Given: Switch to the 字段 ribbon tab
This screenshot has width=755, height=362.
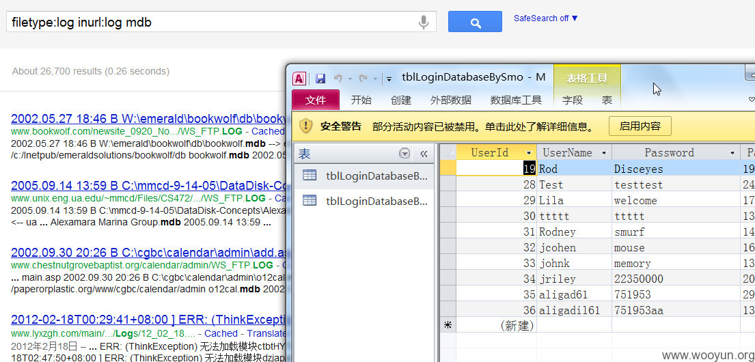Looking at the screenshot, I should [573, 100].
